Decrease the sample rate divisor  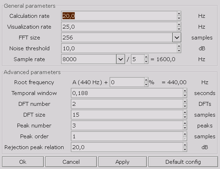pyautogui.click(x=146, y=61)
